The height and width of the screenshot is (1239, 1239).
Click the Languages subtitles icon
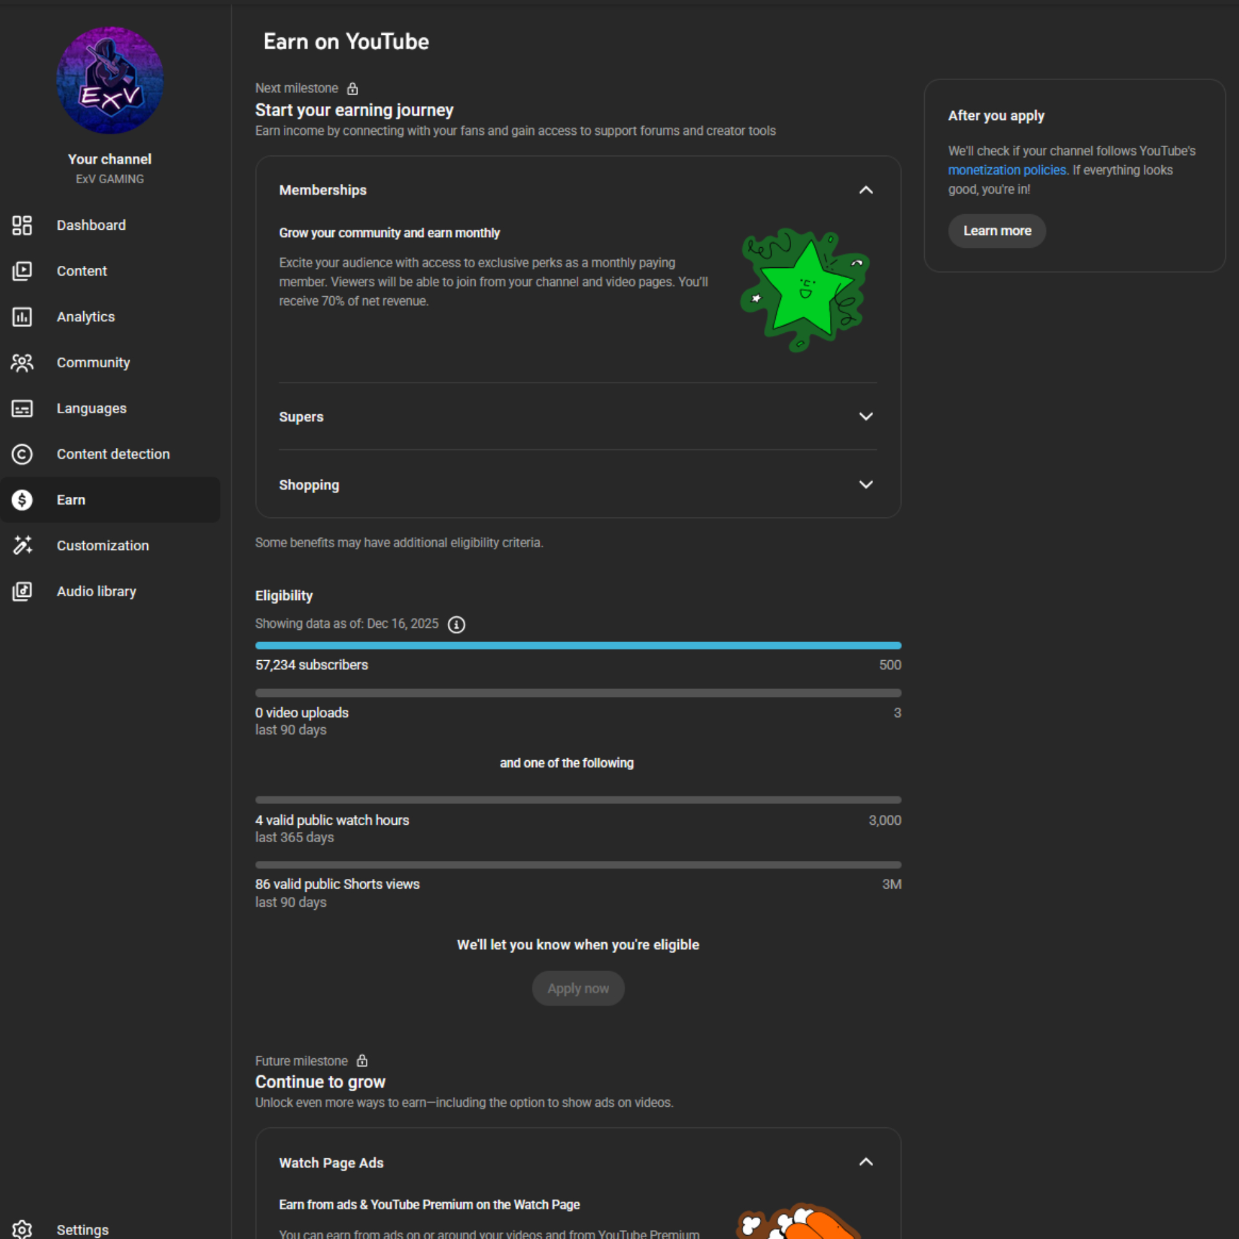point(22,408)
